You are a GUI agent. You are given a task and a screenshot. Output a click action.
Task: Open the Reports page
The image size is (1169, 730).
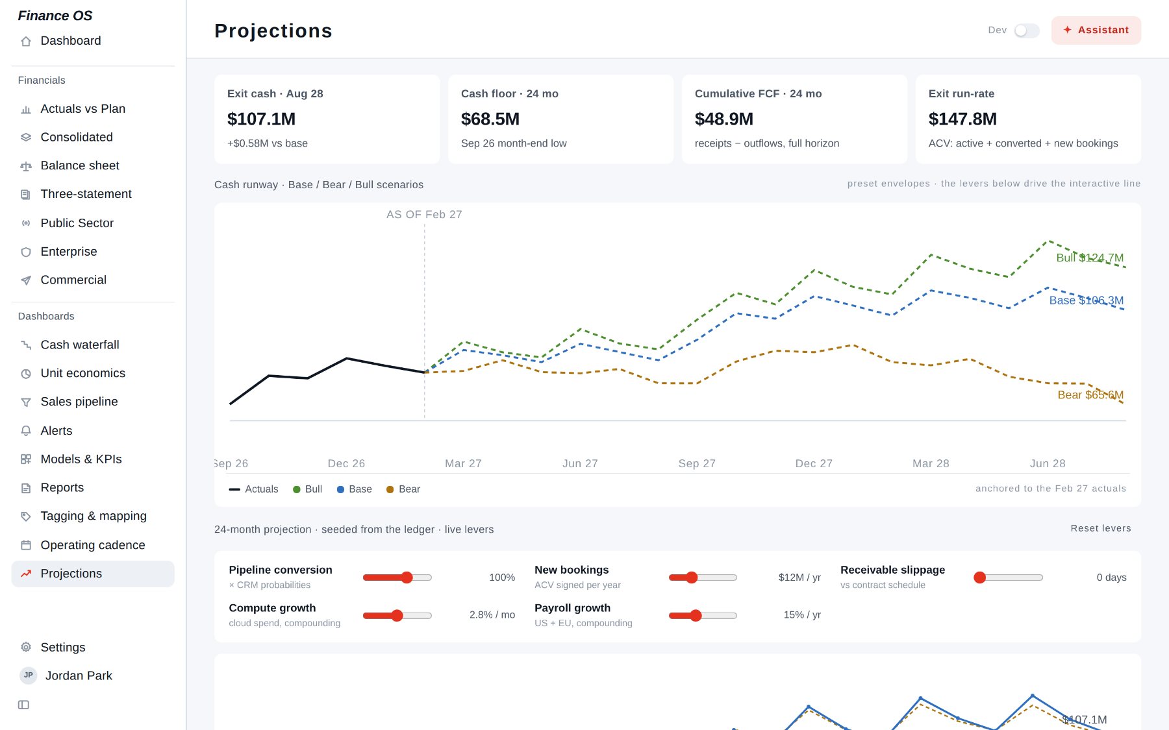[x=93, y=488]
